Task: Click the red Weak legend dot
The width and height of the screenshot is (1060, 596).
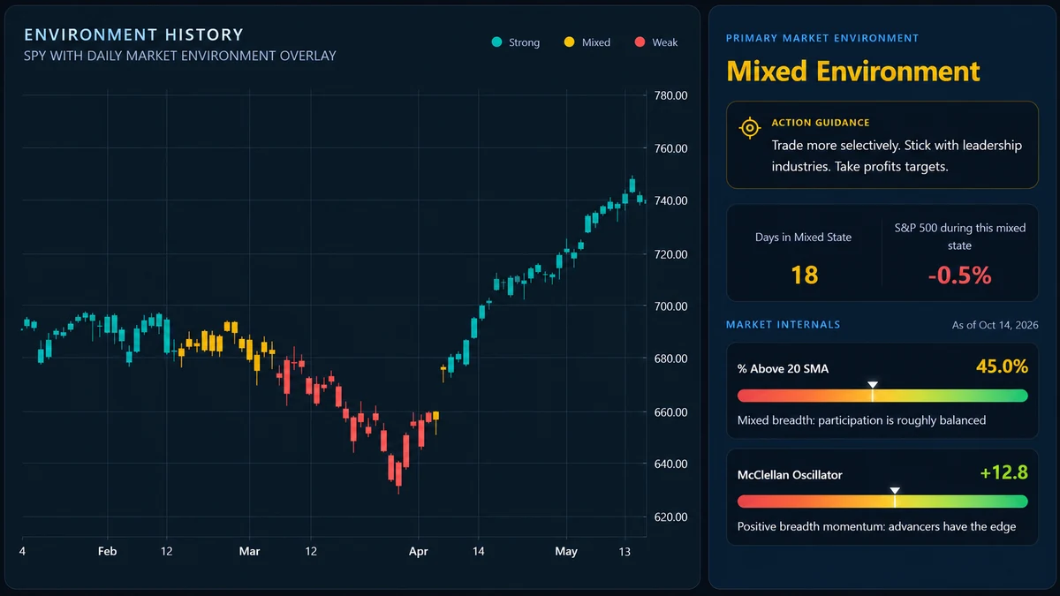Action: click(x=640, y=42)
